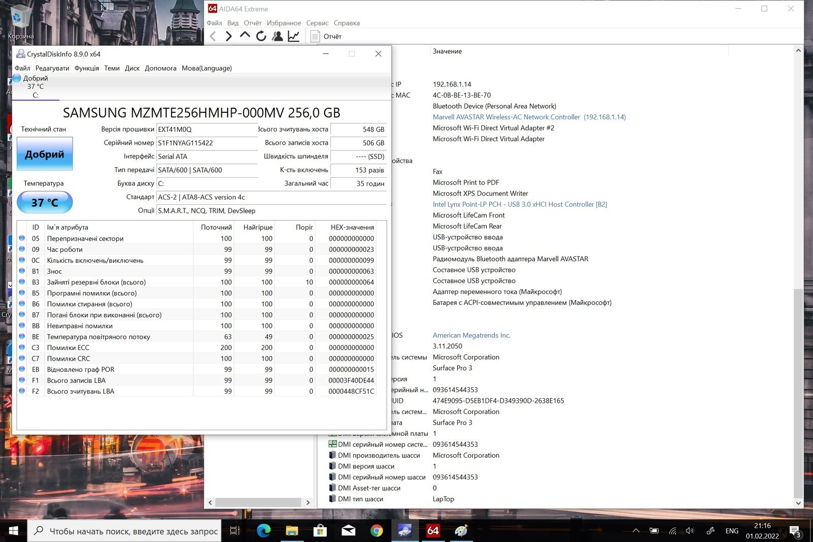Image resolution: width=813 pixels, height=542 pixels.
Task: Open AIDA64 Сервис menu
Action: click(317, 23)
